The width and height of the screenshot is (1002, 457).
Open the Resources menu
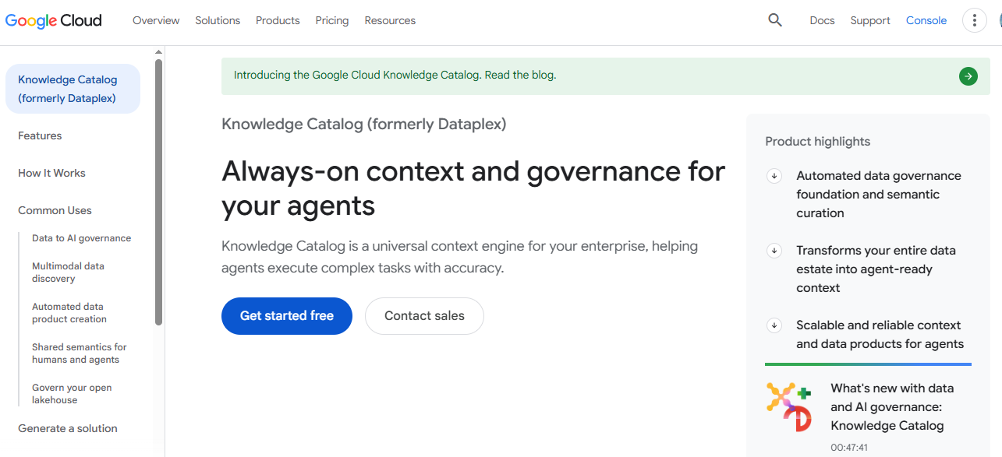[x=390, y=20]
